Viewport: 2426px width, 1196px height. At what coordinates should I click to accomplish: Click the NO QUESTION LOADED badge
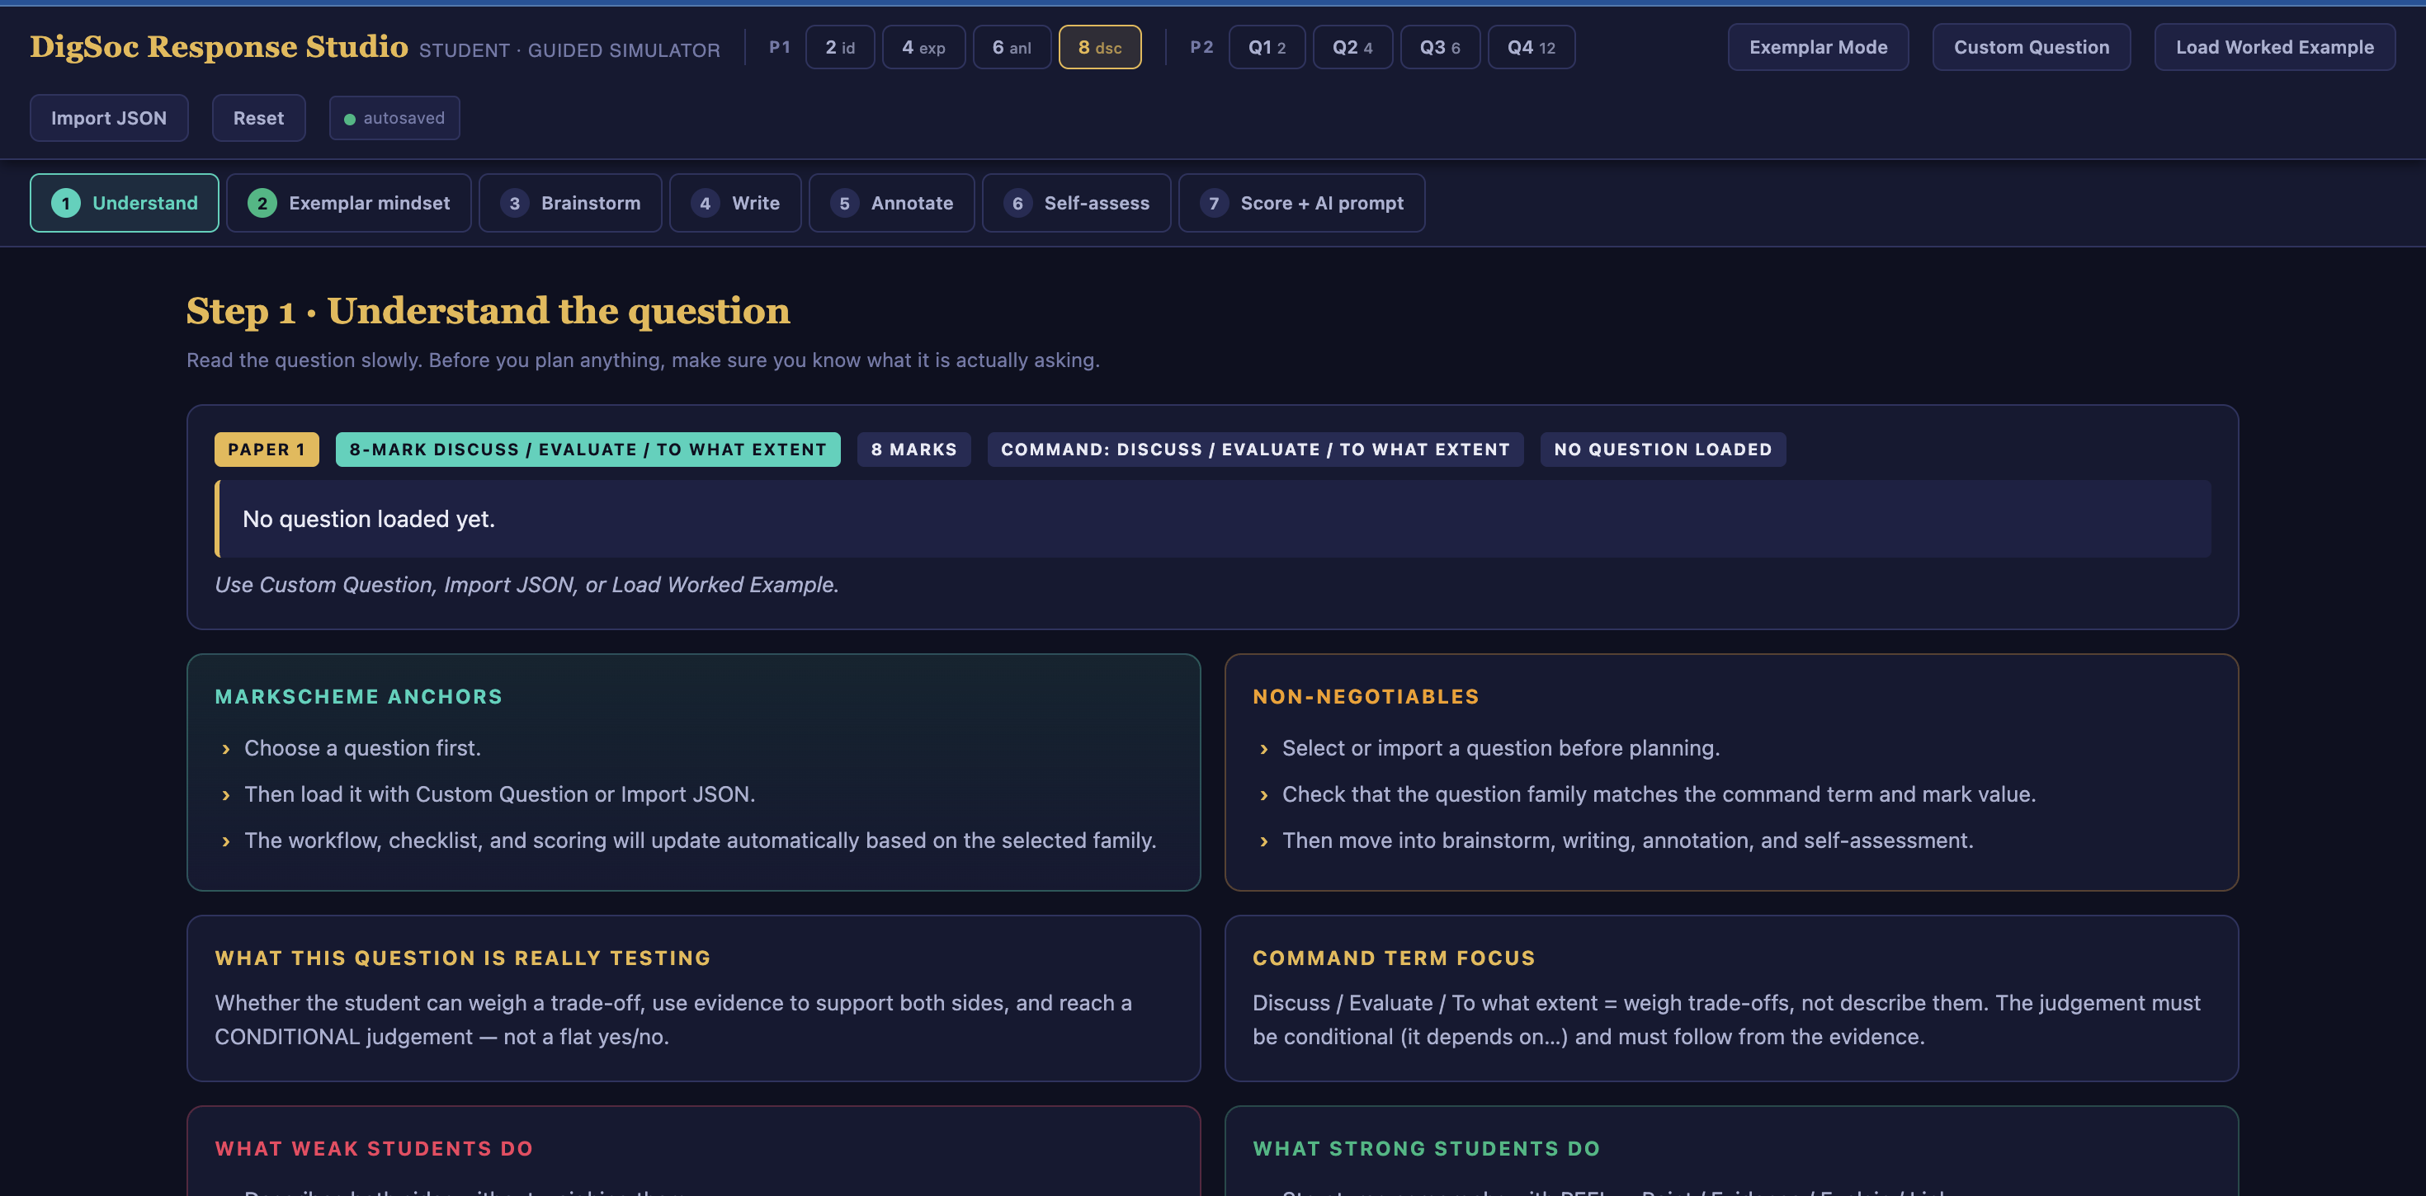[x=1662, y=450]
